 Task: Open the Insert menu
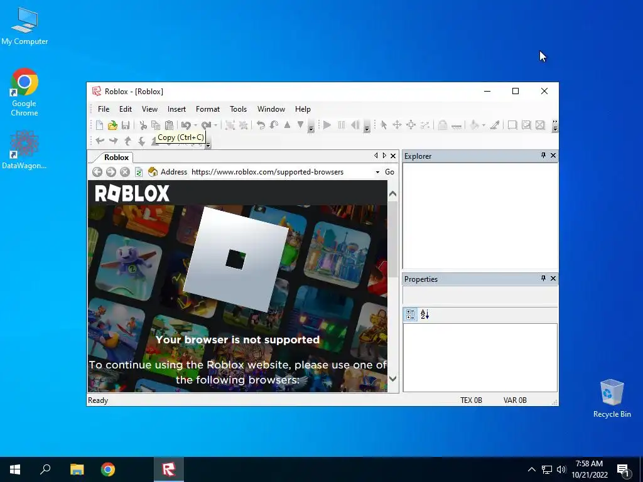[176, 109]
